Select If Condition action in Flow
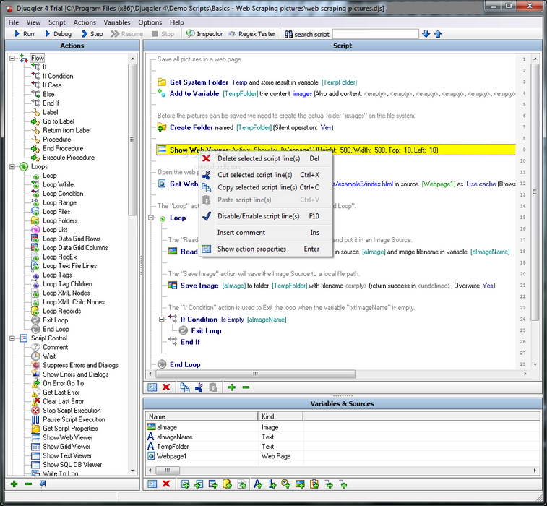The width and height of the screenshot is (547, 506). click(58, 76)
